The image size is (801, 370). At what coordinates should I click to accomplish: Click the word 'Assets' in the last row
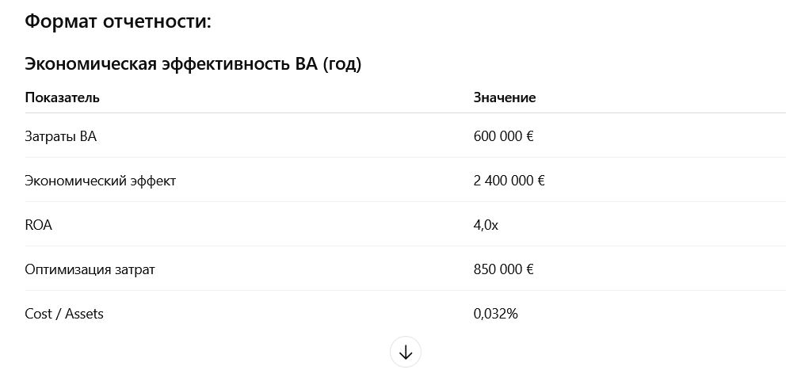tap(84, 314)
